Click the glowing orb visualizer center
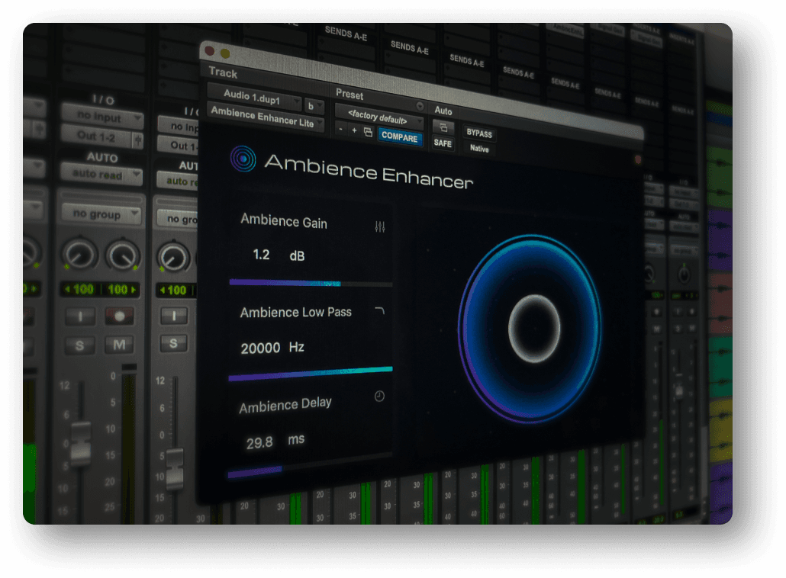The width and height of the screenshot is (786, 578). (534, 328)
